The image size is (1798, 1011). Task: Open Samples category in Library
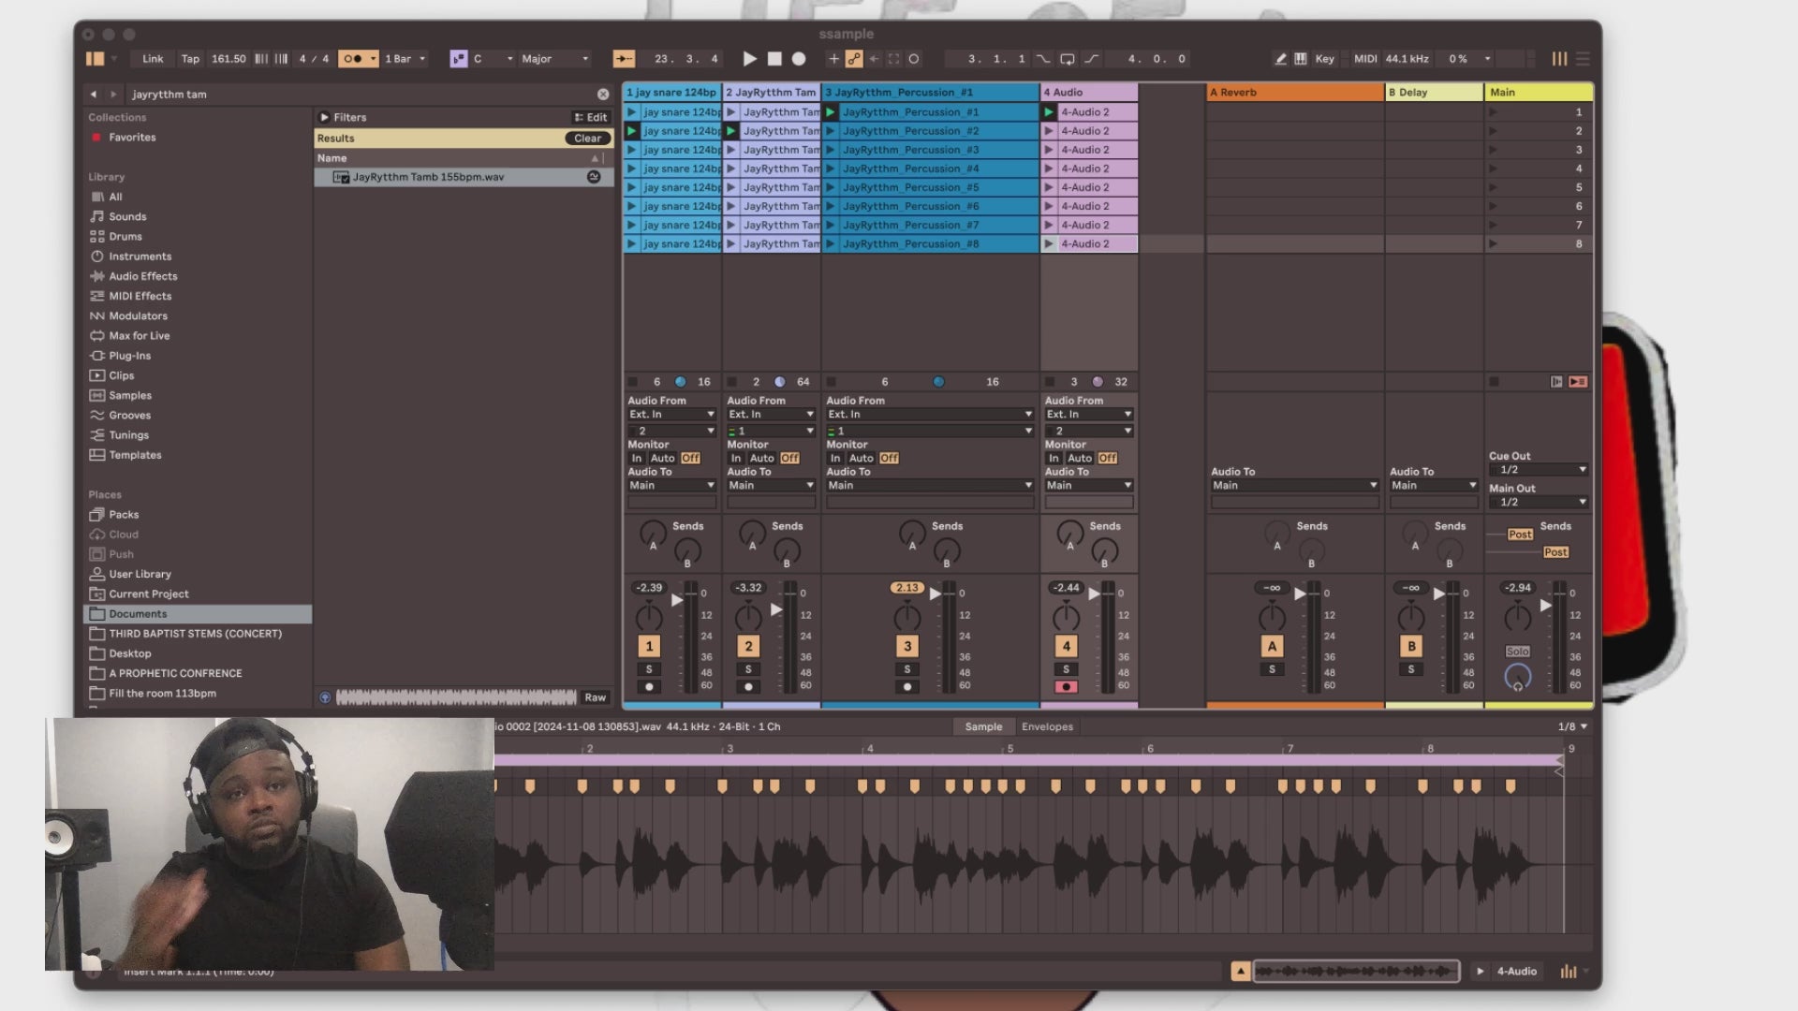[x=129, y=395]
